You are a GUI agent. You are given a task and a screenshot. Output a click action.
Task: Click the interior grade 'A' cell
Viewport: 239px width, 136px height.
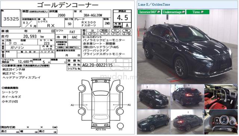tap(127, 25)
